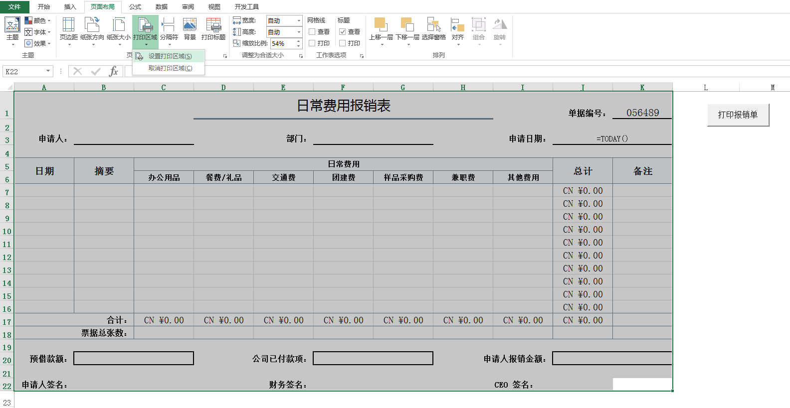Select 设置打印区域(S) menu item
790x408 pixels.
[169, 56]
